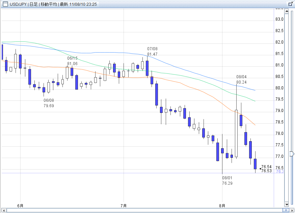Click the 07/08 81.47 high annotation
The image size is (295, 213).
click(152, 52)
